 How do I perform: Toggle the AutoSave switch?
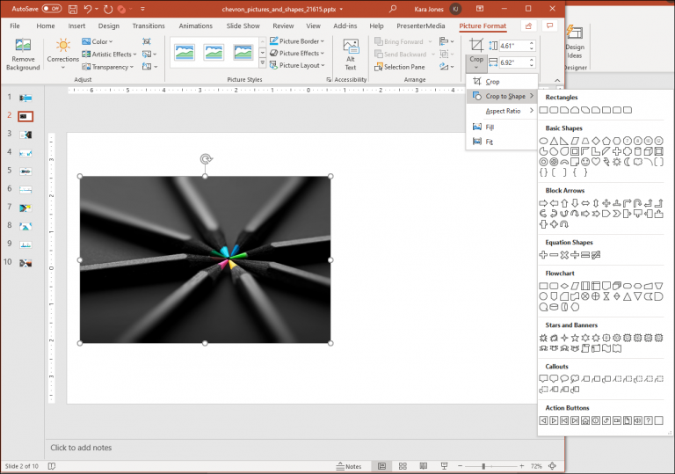[x=51, y=9]
